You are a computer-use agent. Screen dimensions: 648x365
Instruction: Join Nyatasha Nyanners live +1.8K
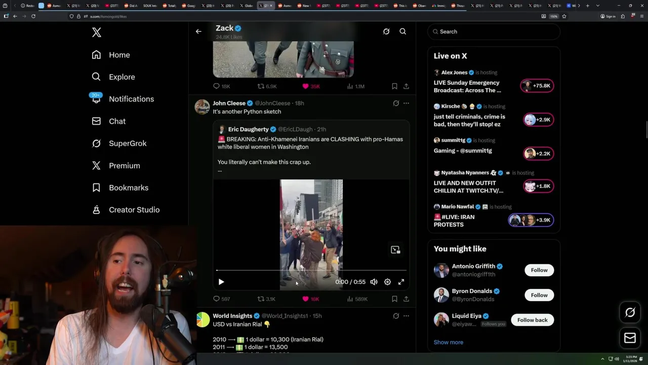[x=539, y=186]
